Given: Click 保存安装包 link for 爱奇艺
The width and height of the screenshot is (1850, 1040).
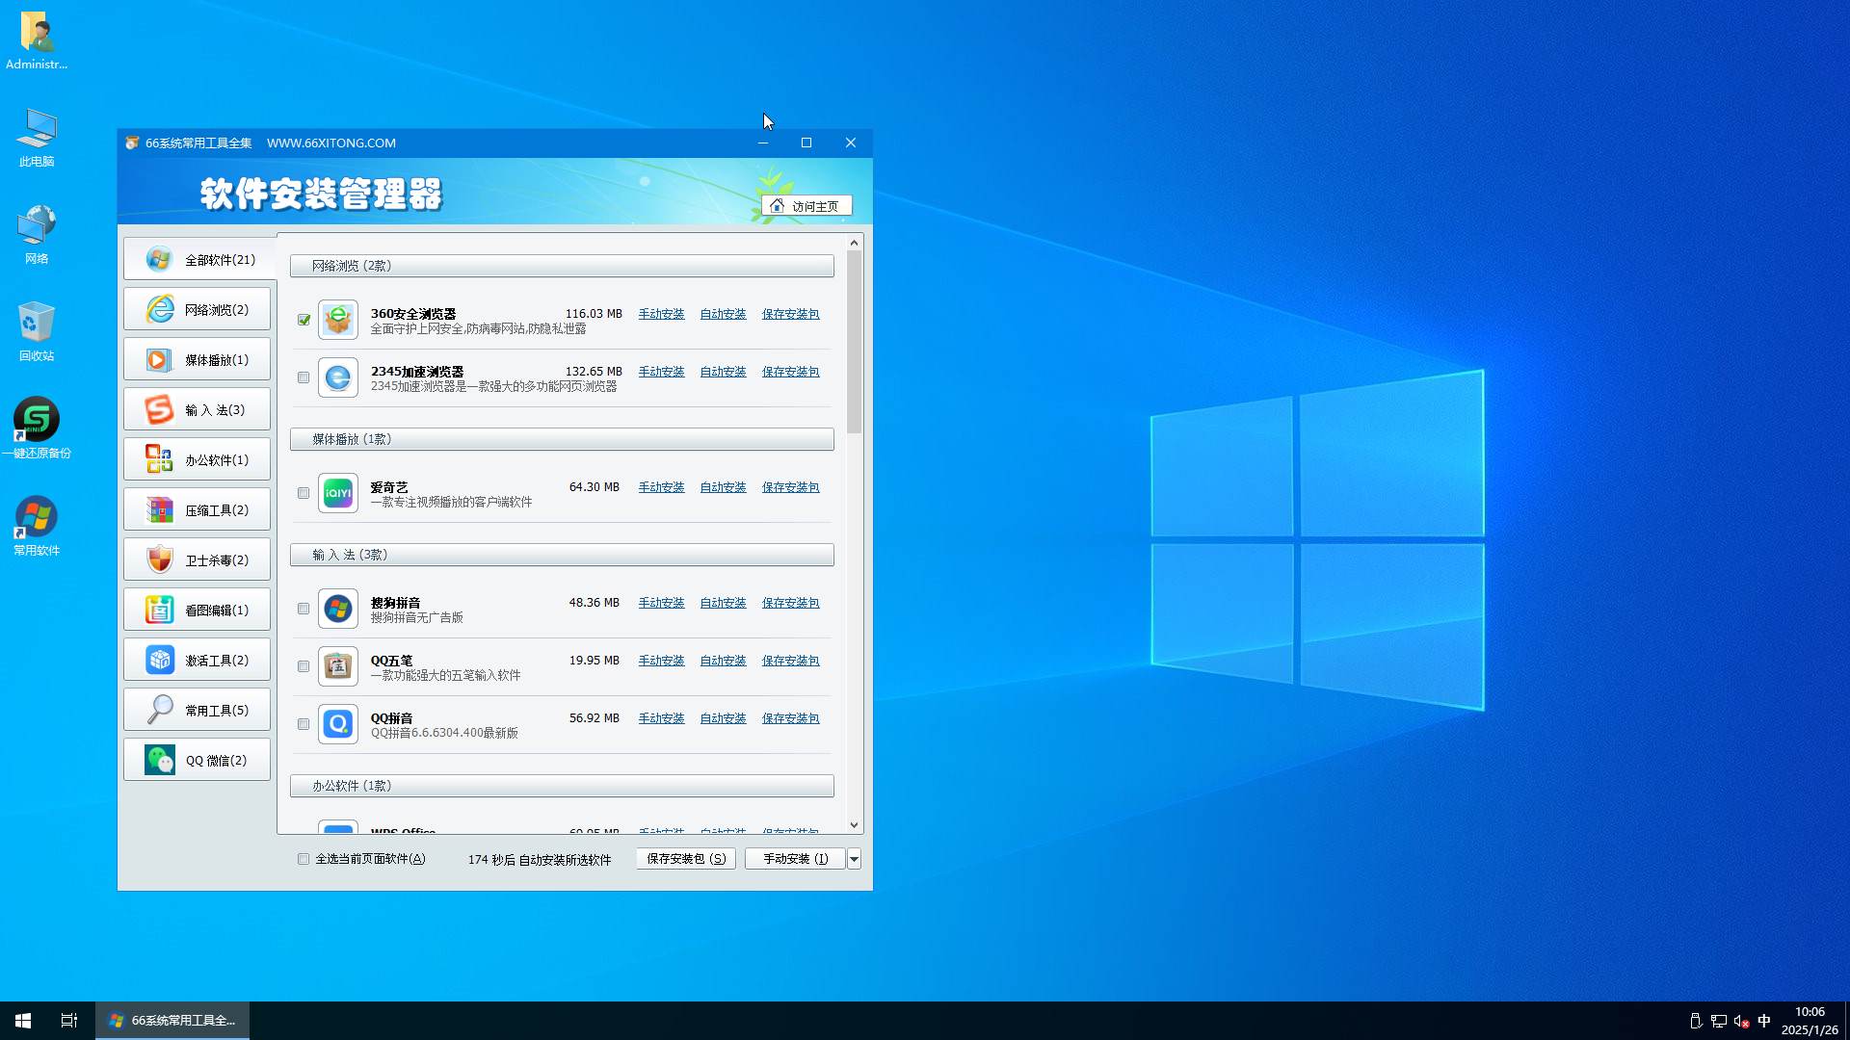Looking at the screenshot, I should [790, 487].
